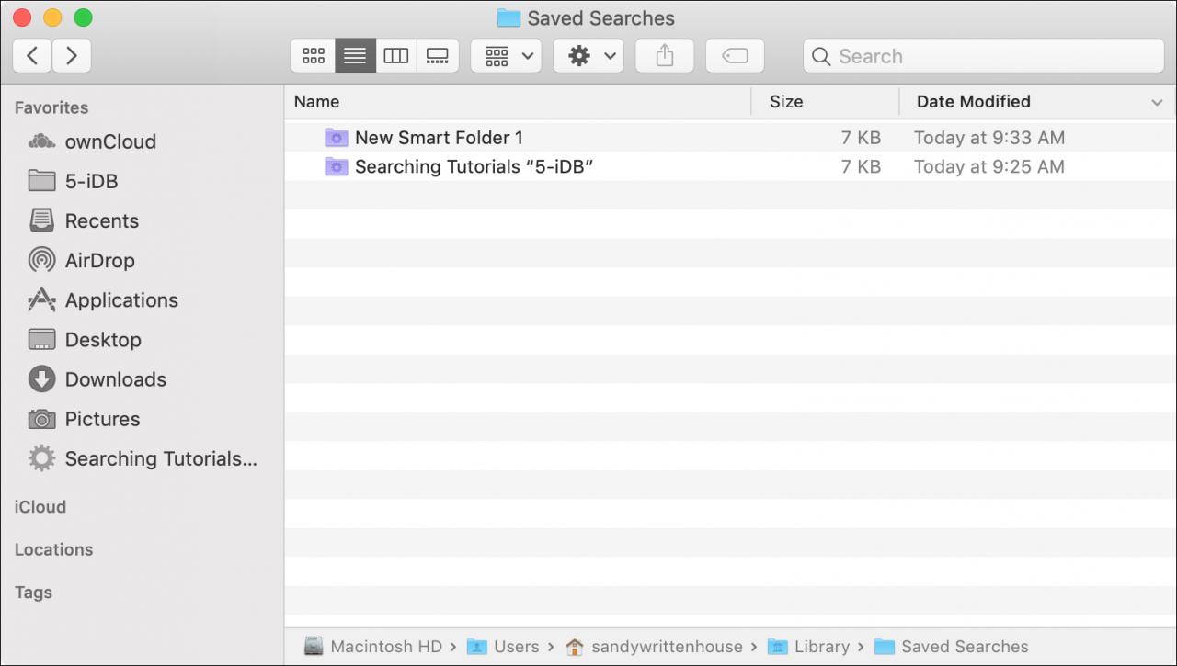Select the Searching Tutorials “5-iDB” smart folder icon
The height and width of the screenshot is (666, 1177).
pos(337,166)
